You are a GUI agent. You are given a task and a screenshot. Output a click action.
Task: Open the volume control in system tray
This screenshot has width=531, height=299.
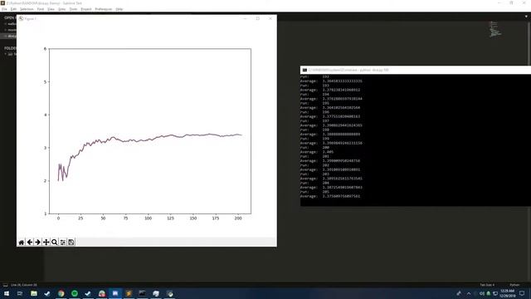click(x=482, y=293)
